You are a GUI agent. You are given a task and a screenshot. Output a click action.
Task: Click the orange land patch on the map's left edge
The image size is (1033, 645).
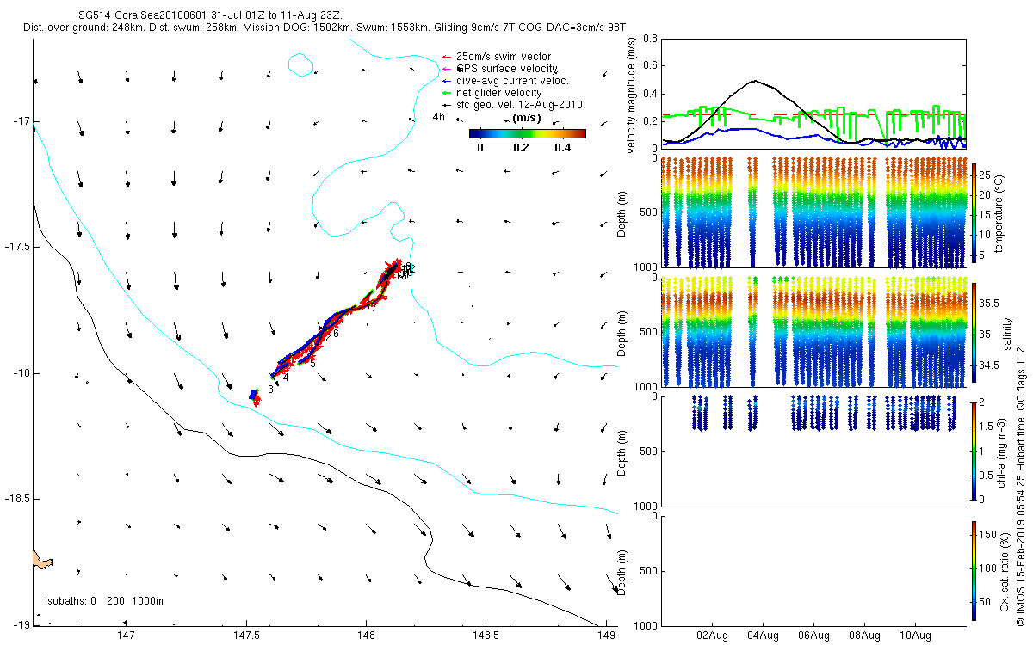(x=41, y=560)
